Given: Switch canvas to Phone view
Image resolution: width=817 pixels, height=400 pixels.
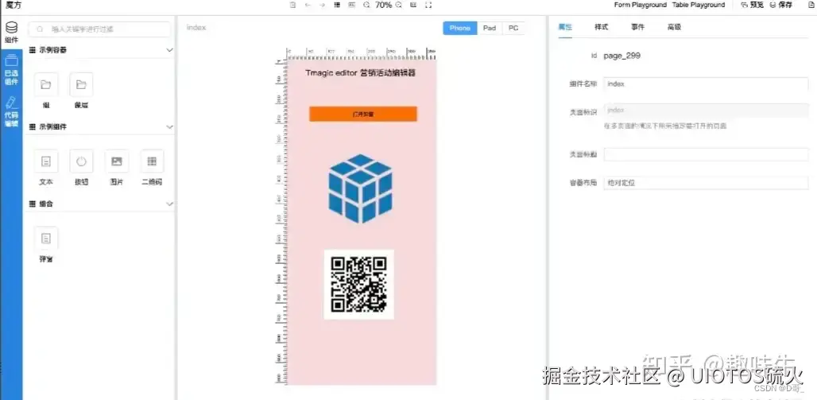Looking at the screenshot, I should tap(460, 28).
